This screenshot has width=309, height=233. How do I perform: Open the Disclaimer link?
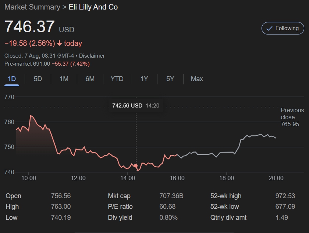[x=92, y=56]
